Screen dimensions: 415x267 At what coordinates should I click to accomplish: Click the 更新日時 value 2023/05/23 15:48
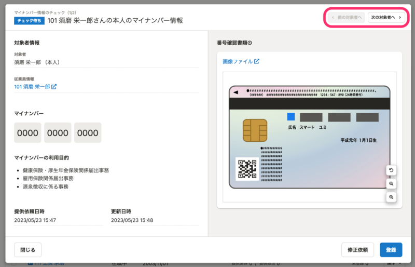pyautogui.click(x=132, y=220)
